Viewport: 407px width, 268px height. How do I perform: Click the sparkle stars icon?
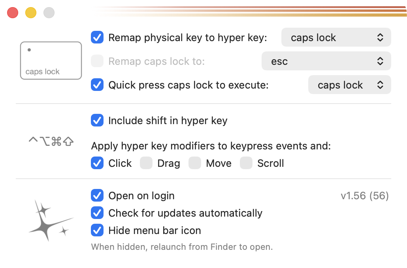coord(49,221)
